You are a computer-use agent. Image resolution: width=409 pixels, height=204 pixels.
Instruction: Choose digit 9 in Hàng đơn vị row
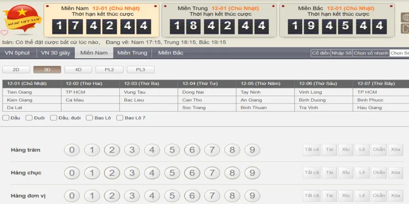click(251, 195)
